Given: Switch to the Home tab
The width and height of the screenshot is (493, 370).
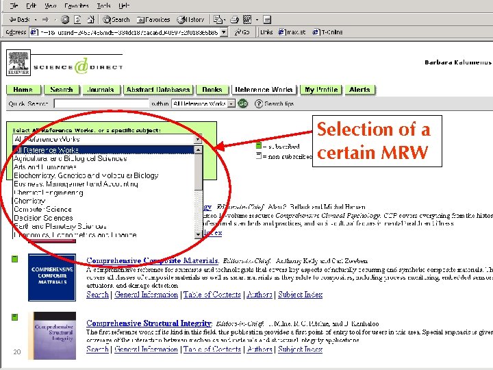Looking at the screenshot, I should coord(23,90).
